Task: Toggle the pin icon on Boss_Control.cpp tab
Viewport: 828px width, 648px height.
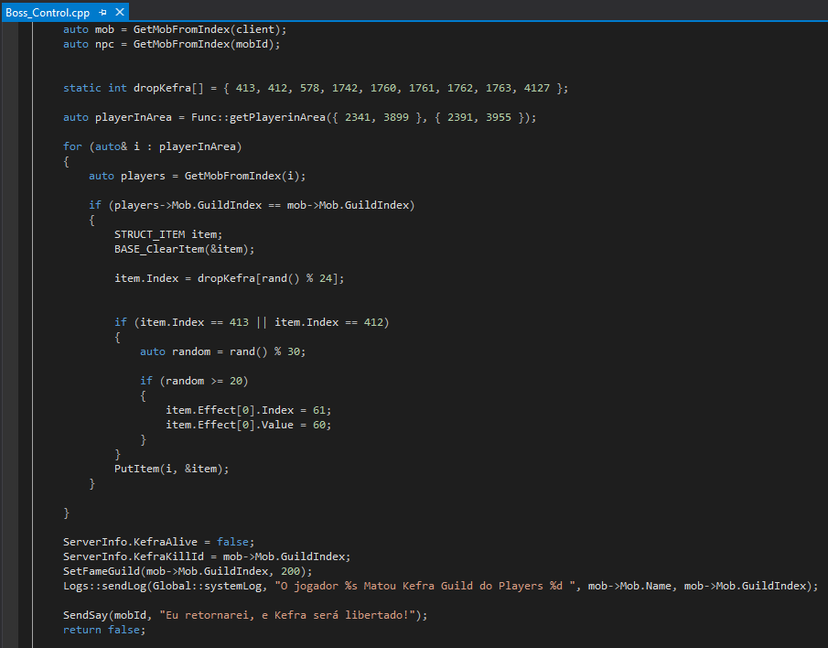Action: pyautogui.click(x=103, y=12)
